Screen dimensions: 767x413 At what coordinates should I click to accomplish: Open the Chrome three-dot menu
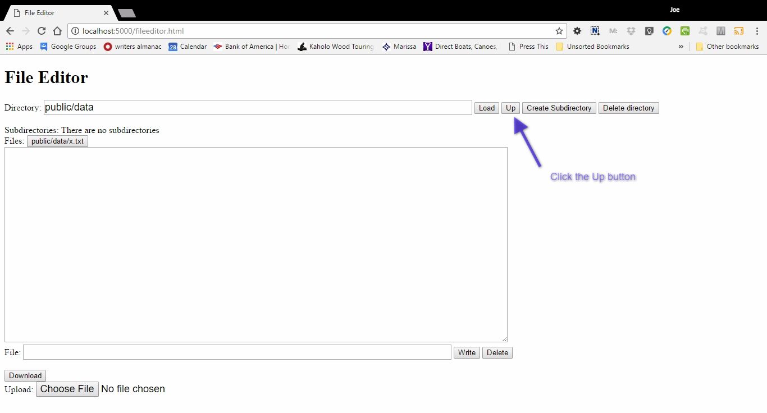point(757,31)
